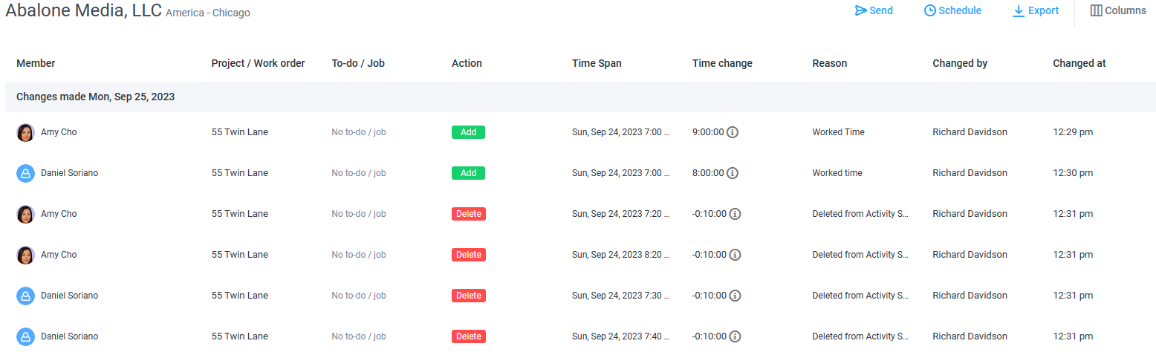Open the Columns selector
Image resolution: width=1156 pixels, height=358 pixels.
[1118, 10]
